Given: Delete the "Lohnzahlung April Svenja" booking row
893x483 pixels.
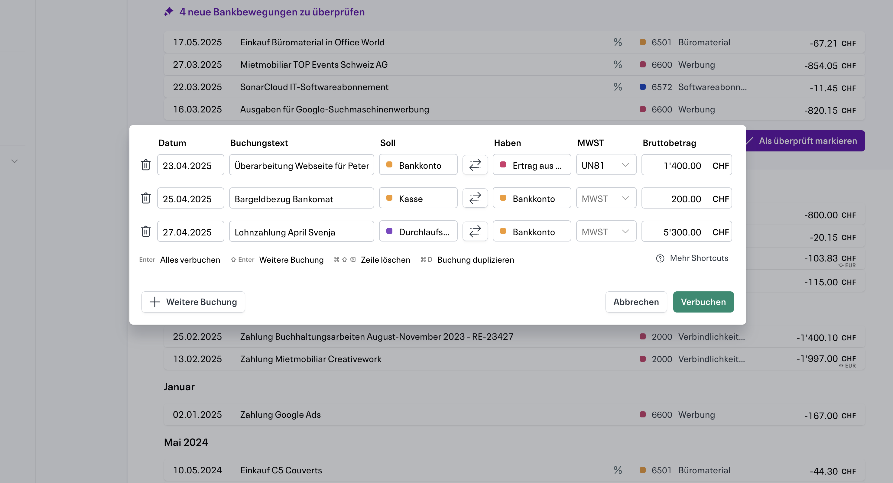Looking at the screenshot, I should coord(146,231).
